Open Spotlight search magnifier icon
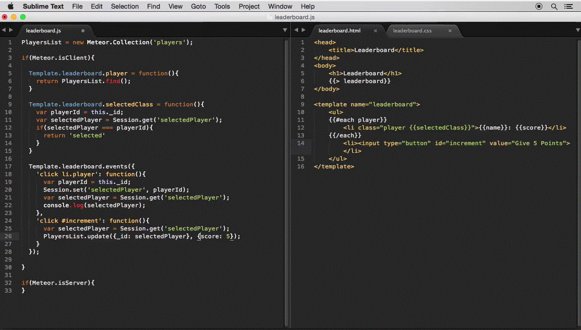Viewport: 581px width, 330px height. pyautogui.click(x=554, y=6)
